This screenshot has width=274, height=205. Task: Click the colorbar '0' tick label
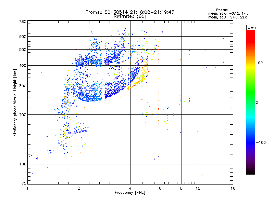(x=257, y=103)
